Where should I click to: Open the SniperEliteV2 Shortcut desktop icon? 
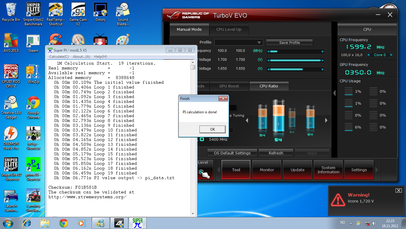(12, 169)
